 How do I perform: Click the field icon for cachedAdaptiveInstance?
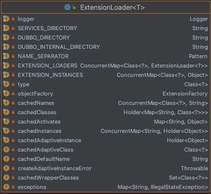coord(6,140)
